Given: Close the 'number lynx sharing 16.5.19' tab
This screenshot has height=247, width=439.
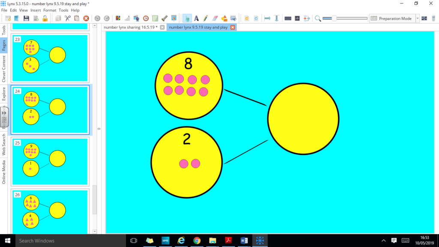Looking at the screenshot, I should pyautogui.click(x=162, y=27).
